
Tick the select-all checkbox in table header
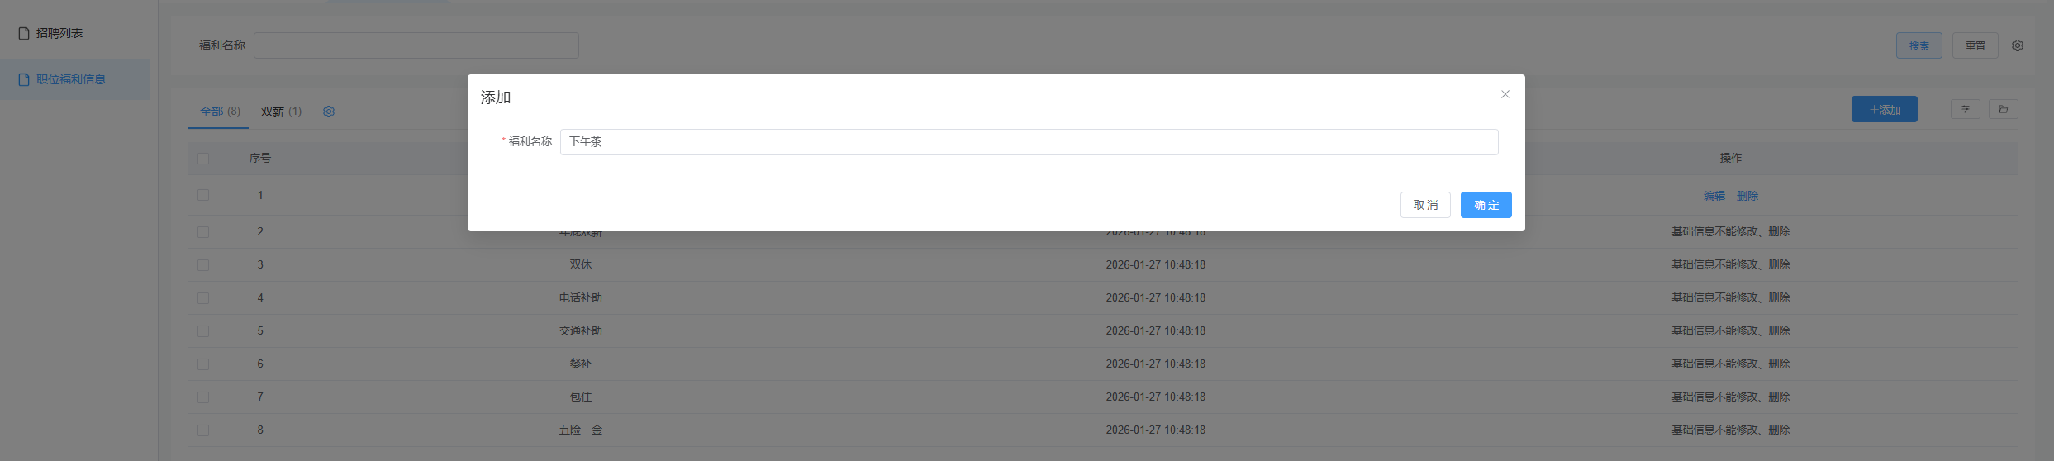point(203,158)
